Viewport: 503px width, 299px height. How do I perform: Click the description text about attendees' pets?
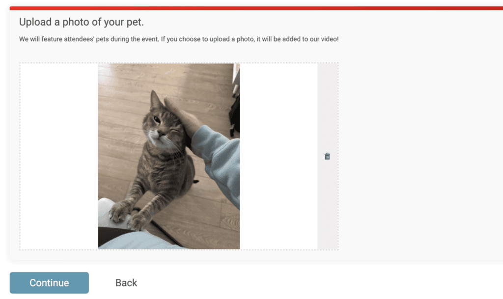(179, 39)
